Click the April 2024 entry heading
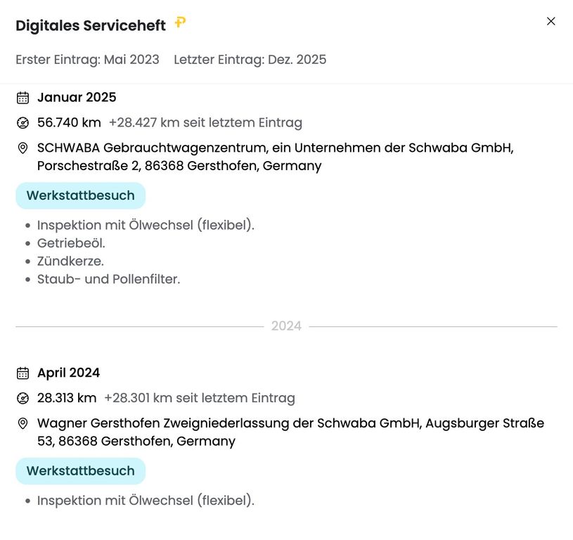This screenshot has width=573, height=540. point(69,373)
